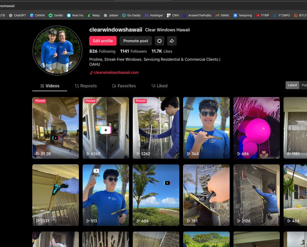Screen dimensions: 307x247
Task: Open the CWH bookmark
Action: [173, 15]
